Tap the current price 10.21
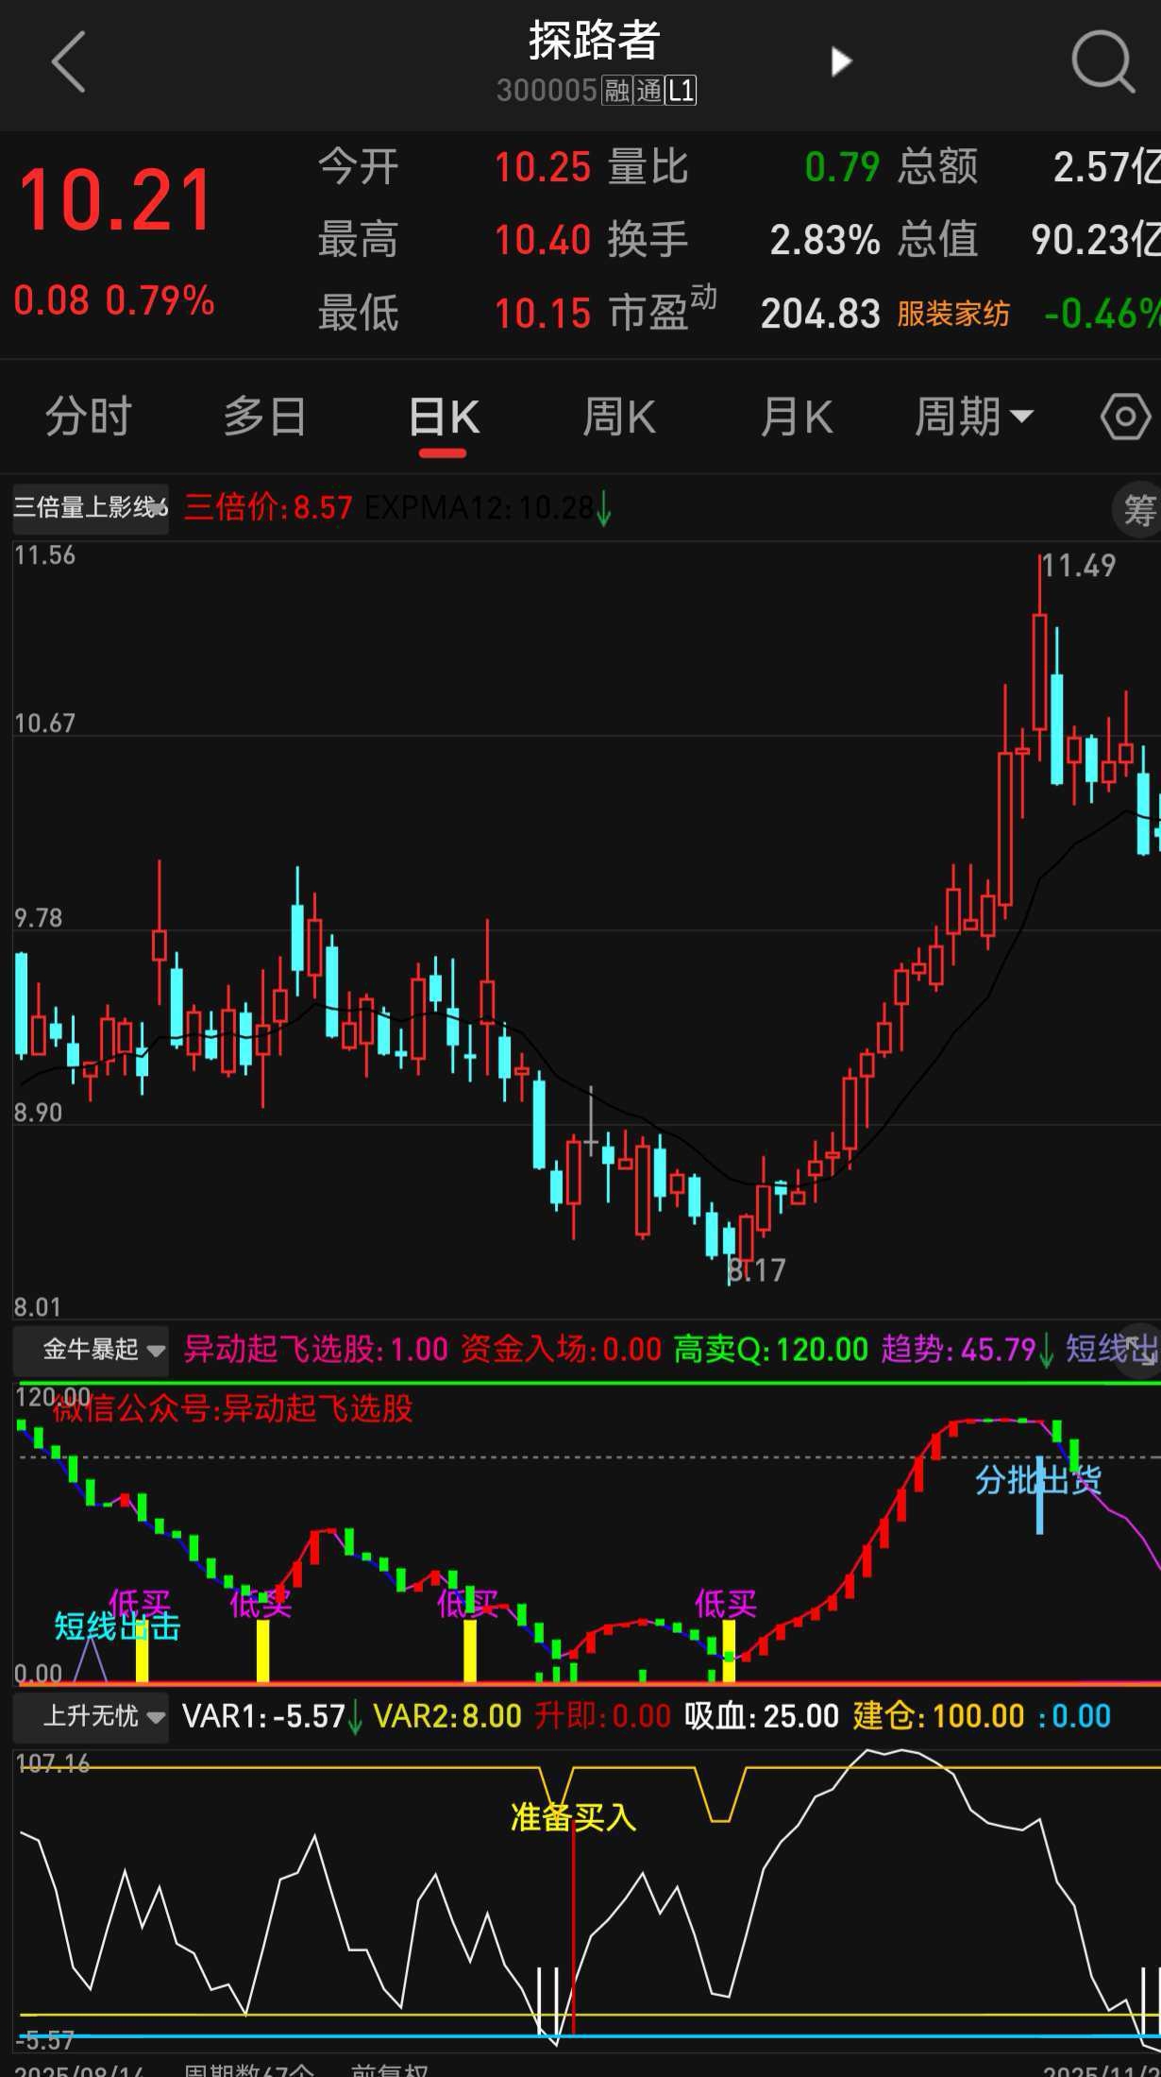 pyautogui.click(x=115, y=199)
